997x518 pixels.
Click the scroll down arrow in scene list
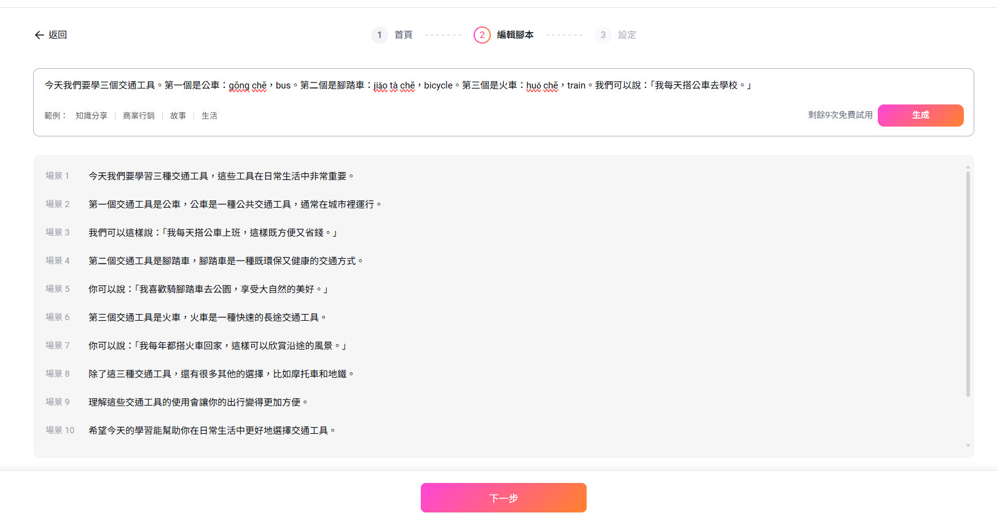968,445
